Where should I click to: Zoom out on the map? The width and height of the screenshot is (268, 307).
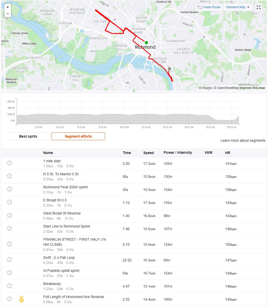(x=8, y=14)
